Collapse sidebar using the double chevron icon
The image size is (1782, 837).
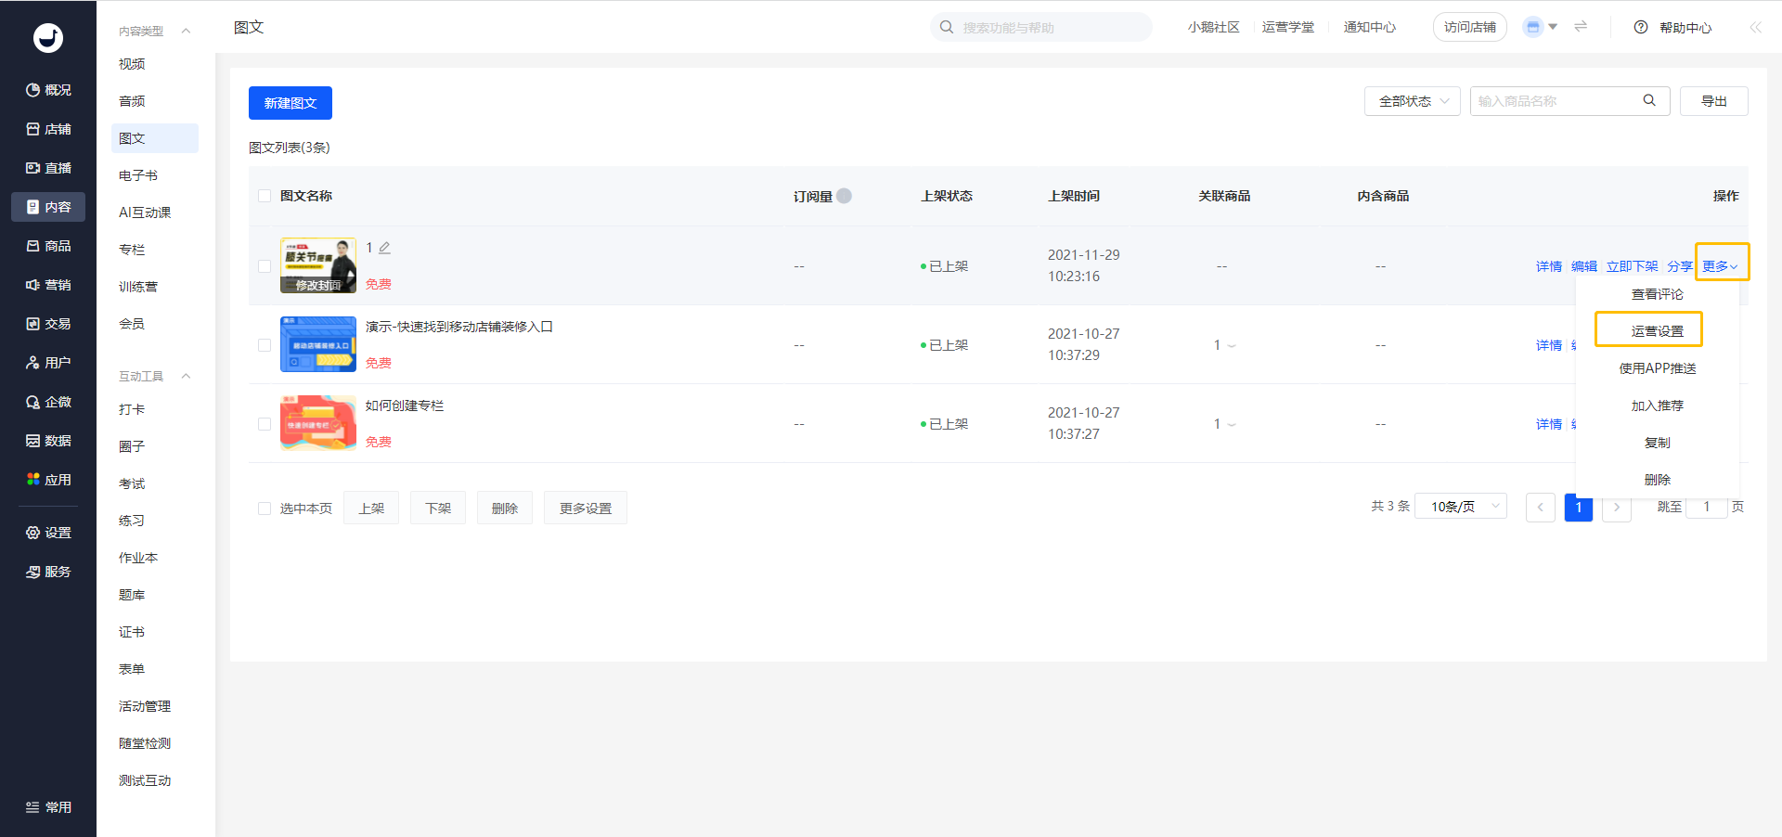(x=1755, y=27)
